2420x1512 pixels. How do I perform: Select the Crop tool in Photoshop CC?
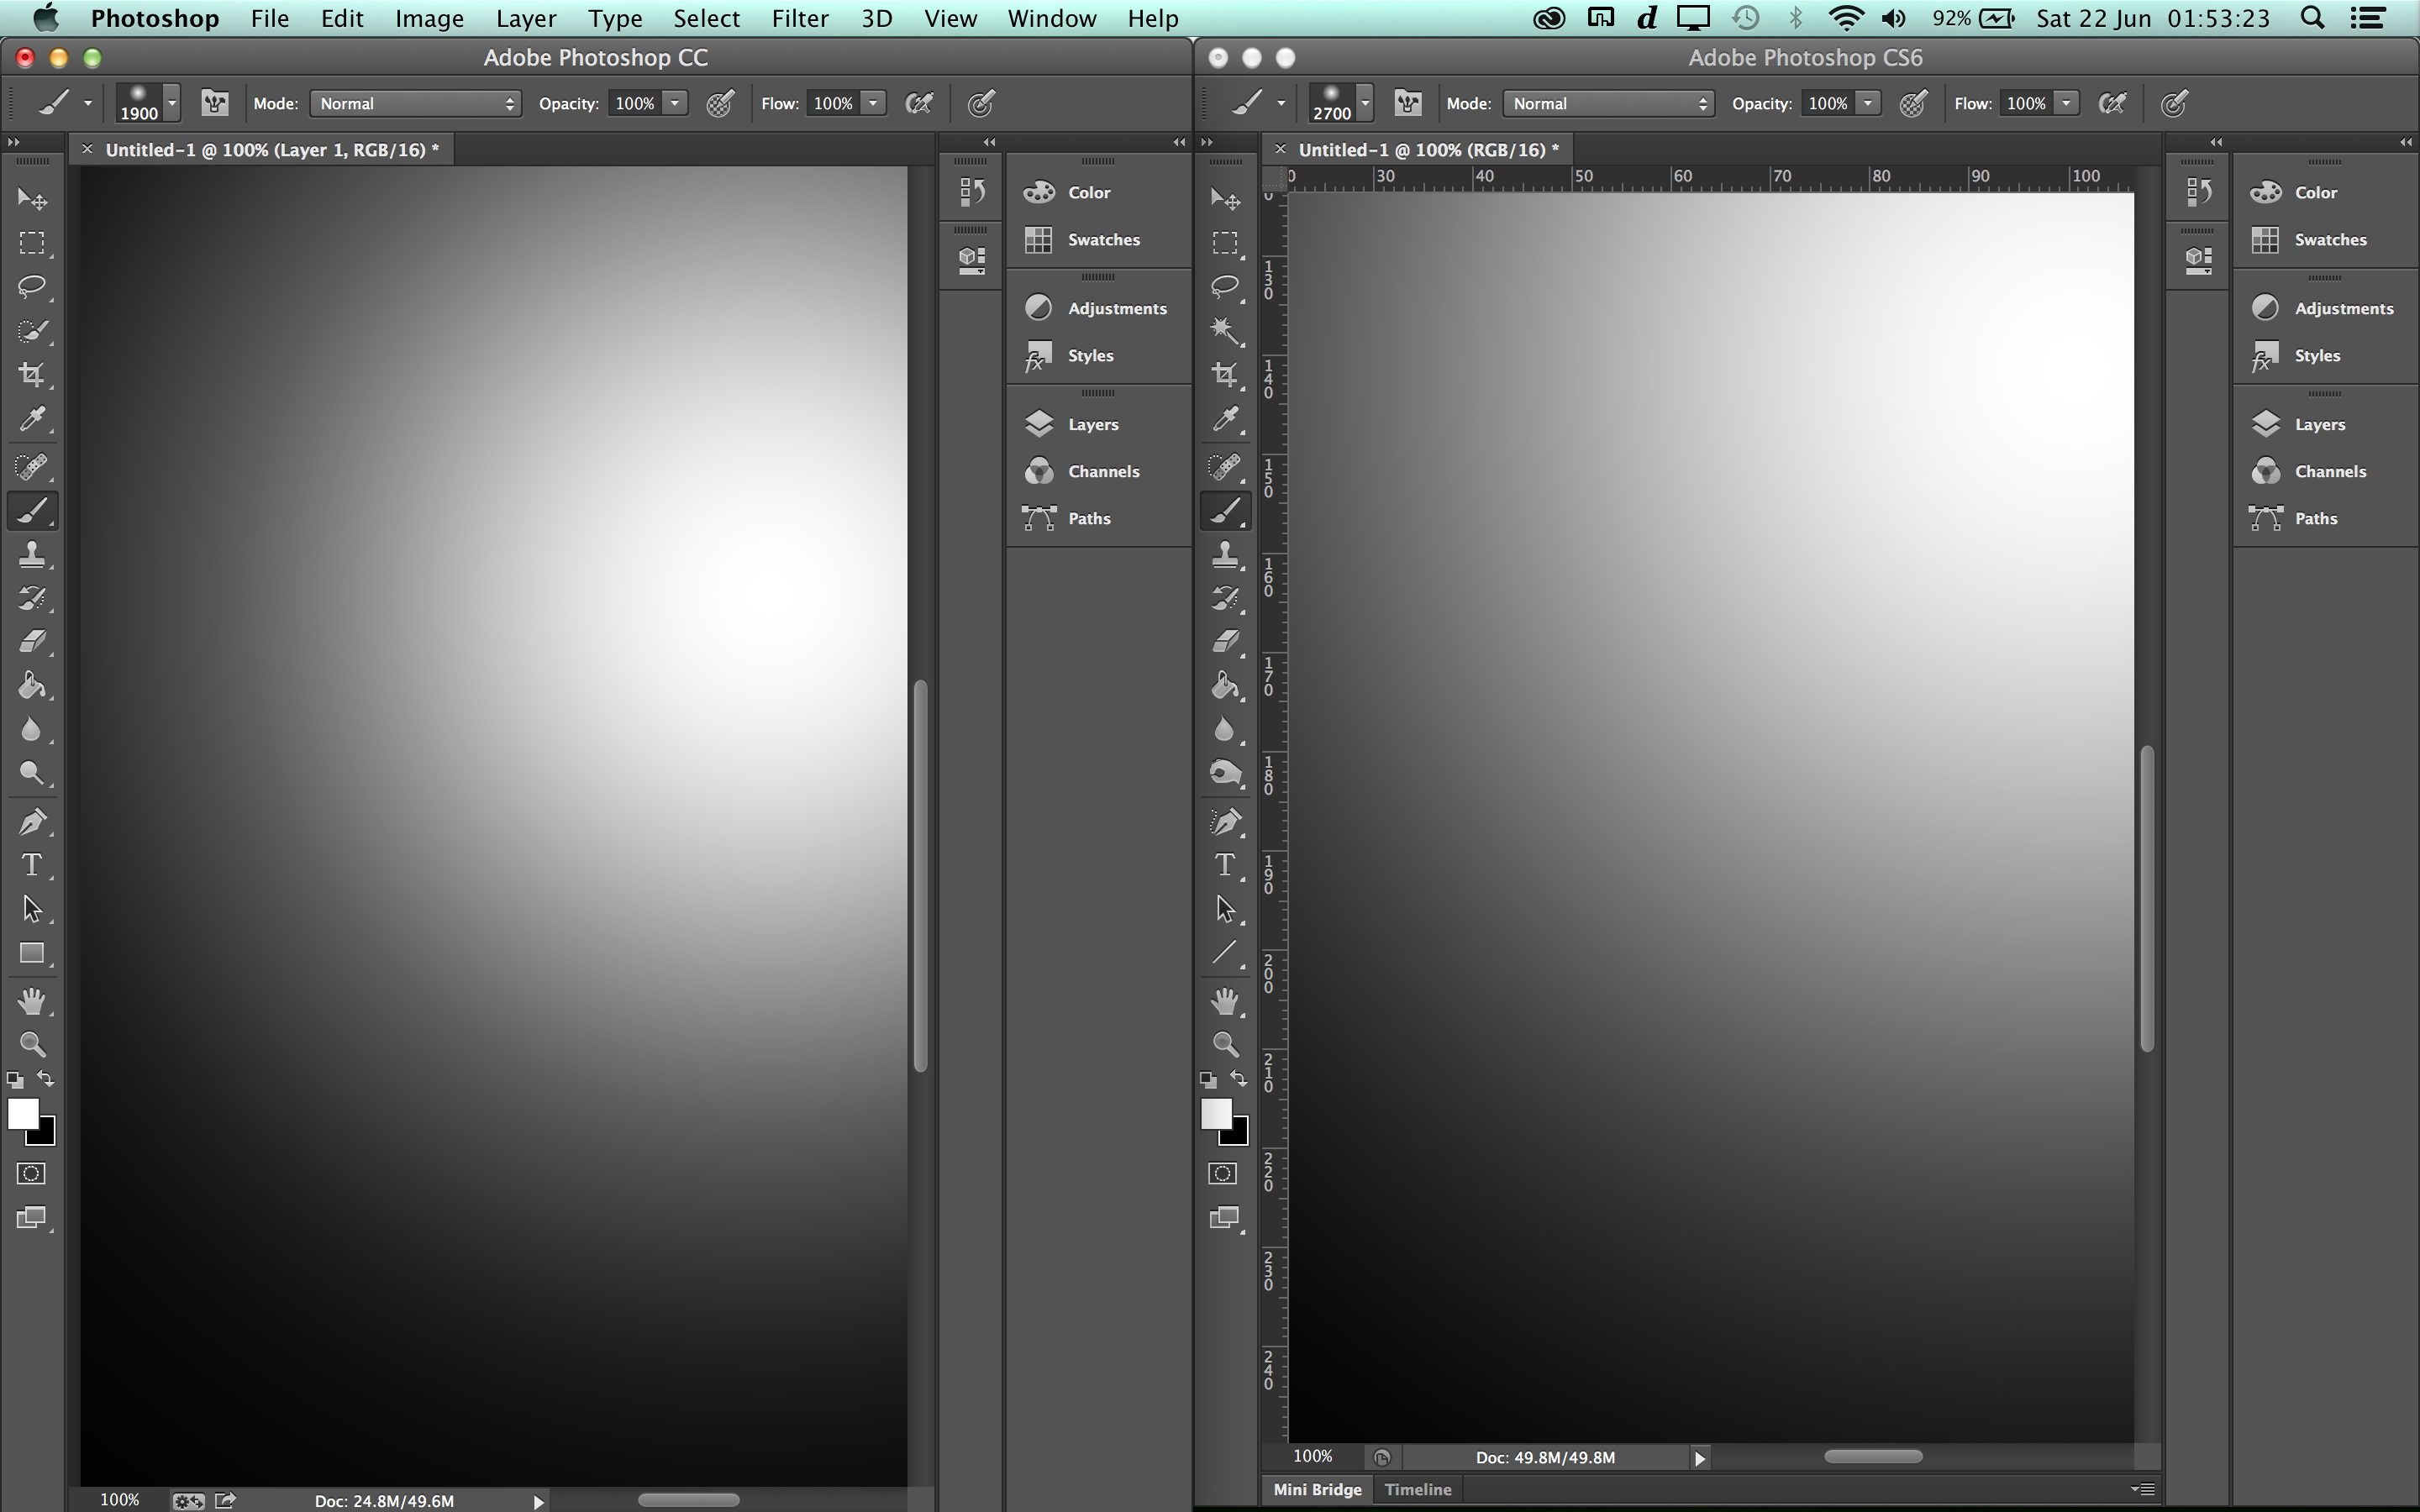click(31, 375)
